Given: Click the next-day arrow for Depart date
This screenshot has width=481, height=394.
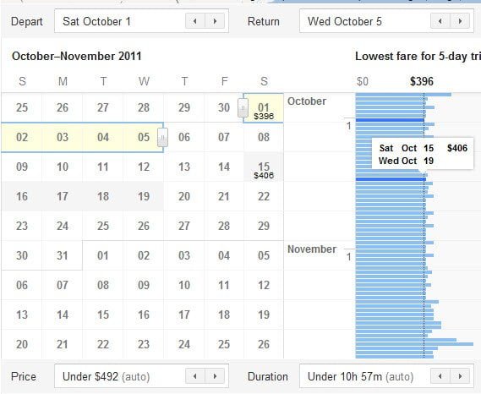Looking at the screenshot, I should point(215,21).
